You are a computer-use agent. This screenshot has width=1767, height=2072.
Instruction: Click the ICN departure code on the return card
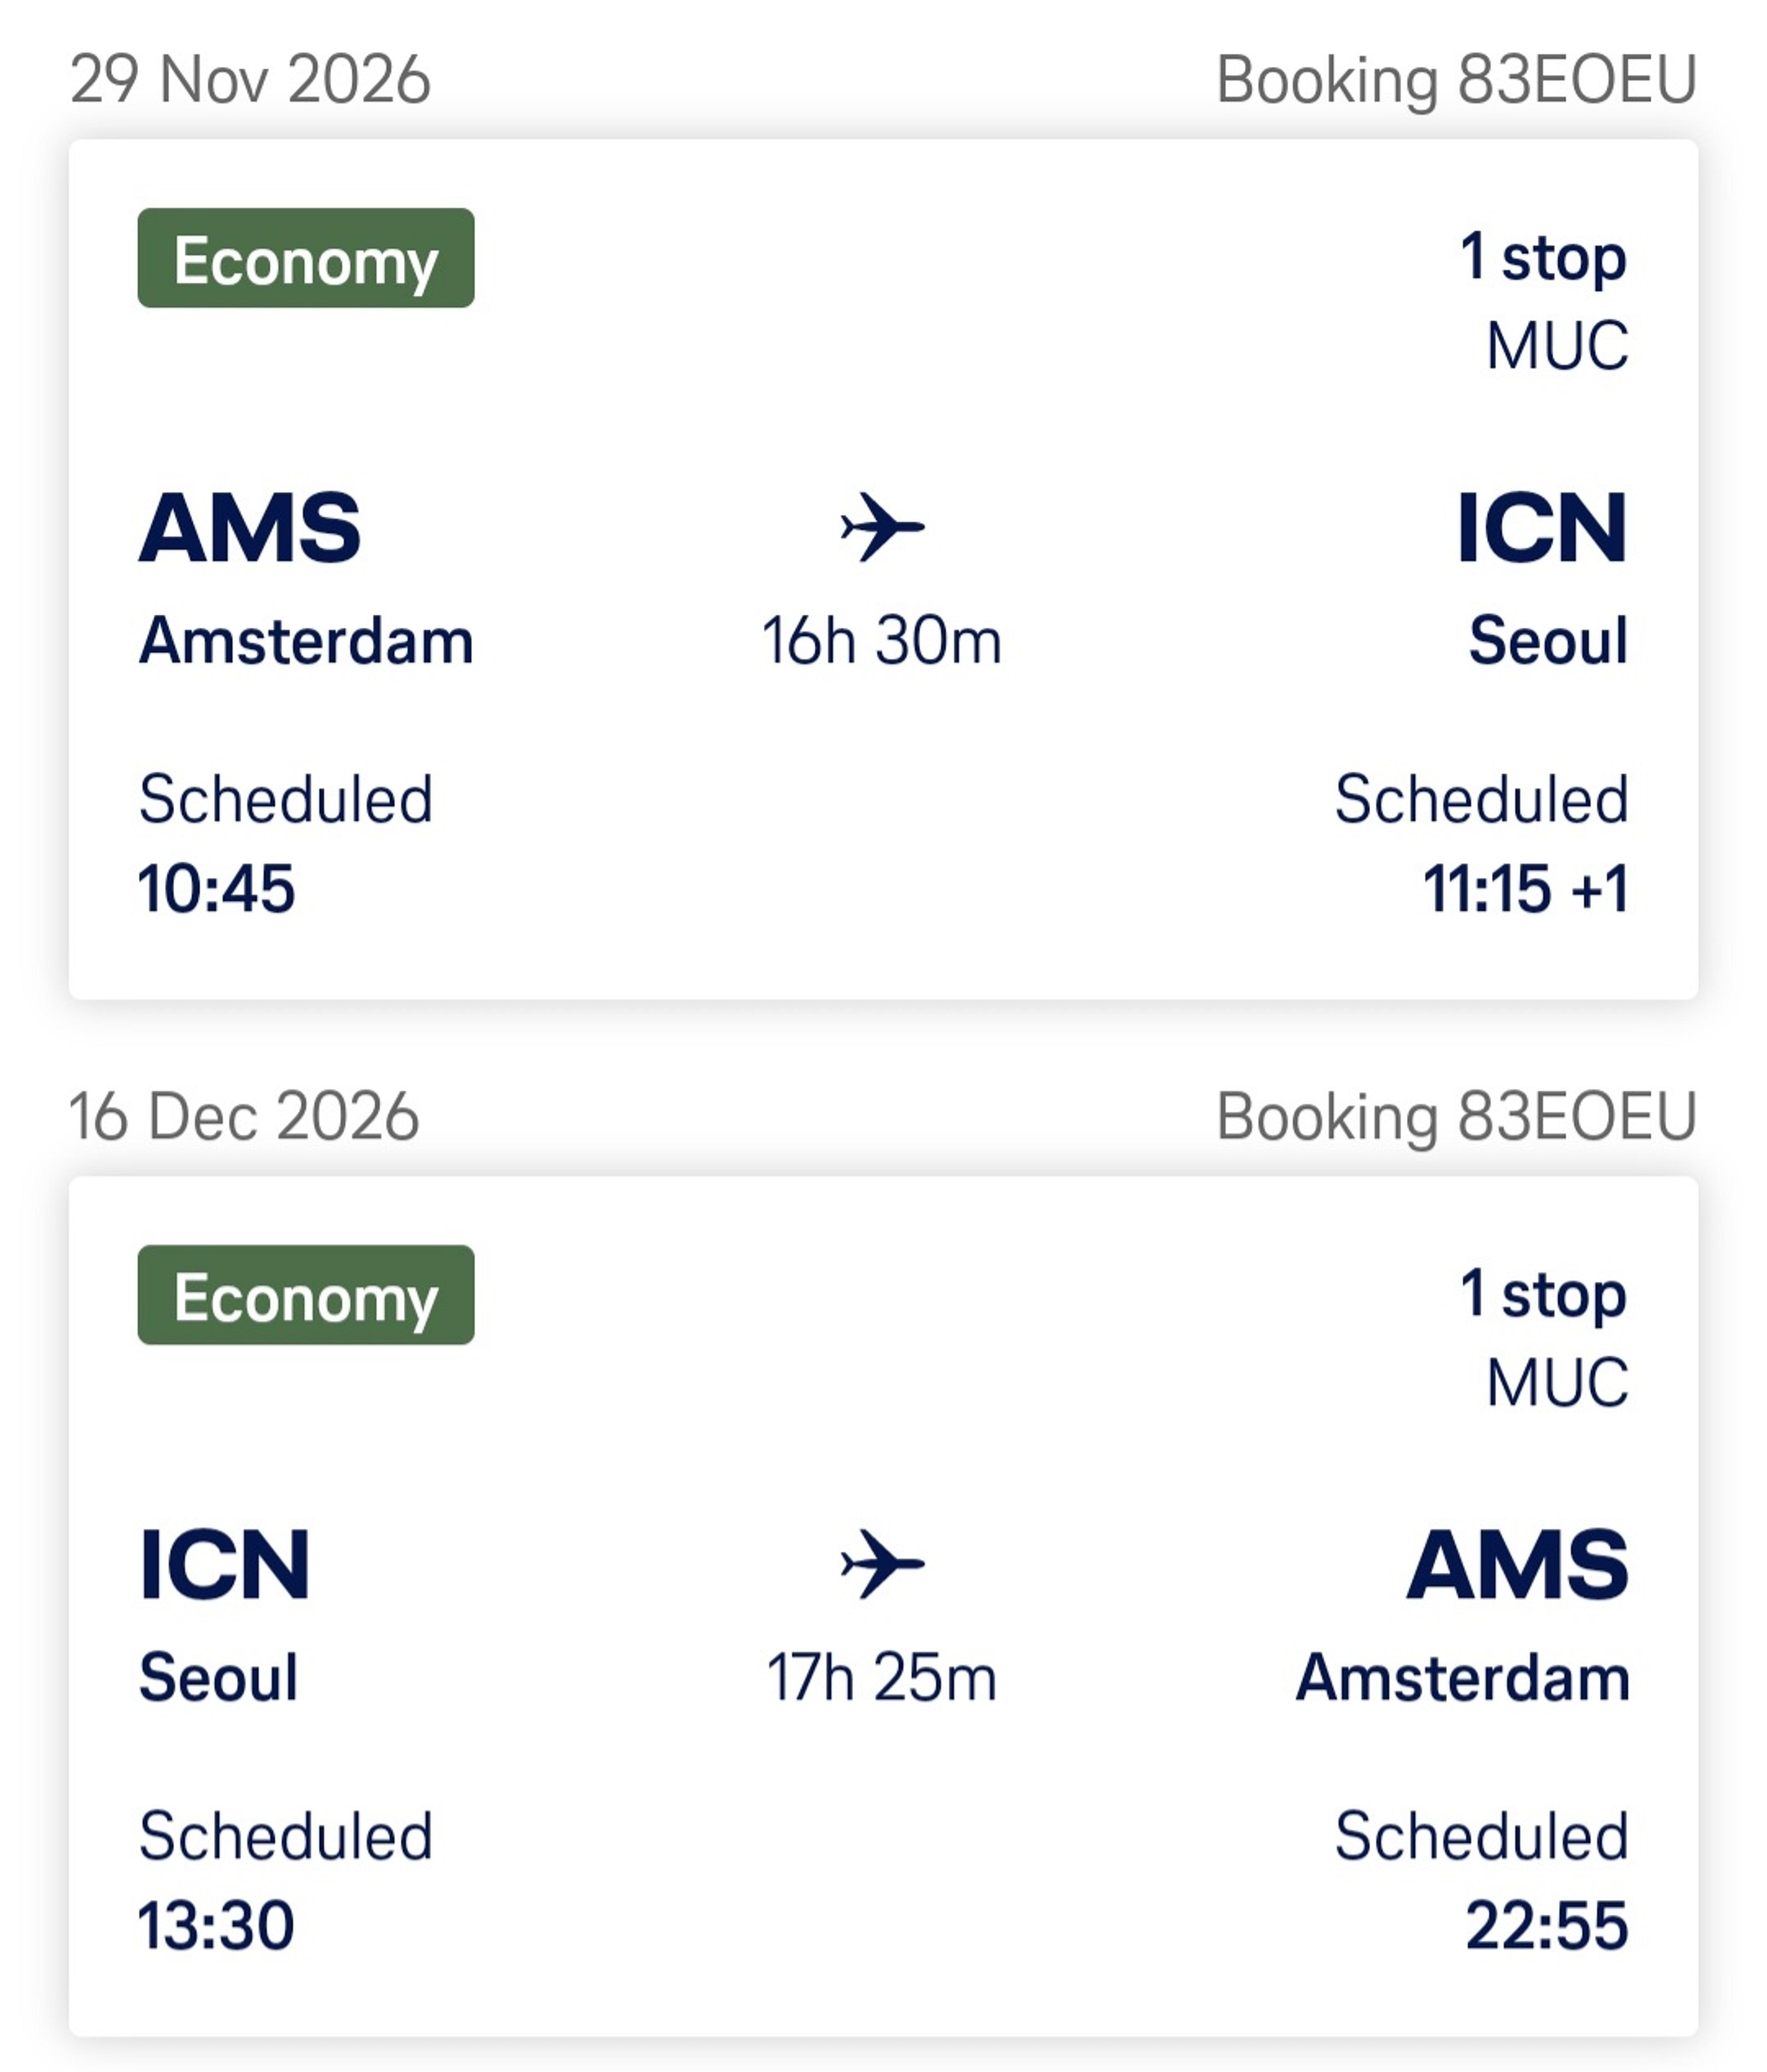[224, 1565]
